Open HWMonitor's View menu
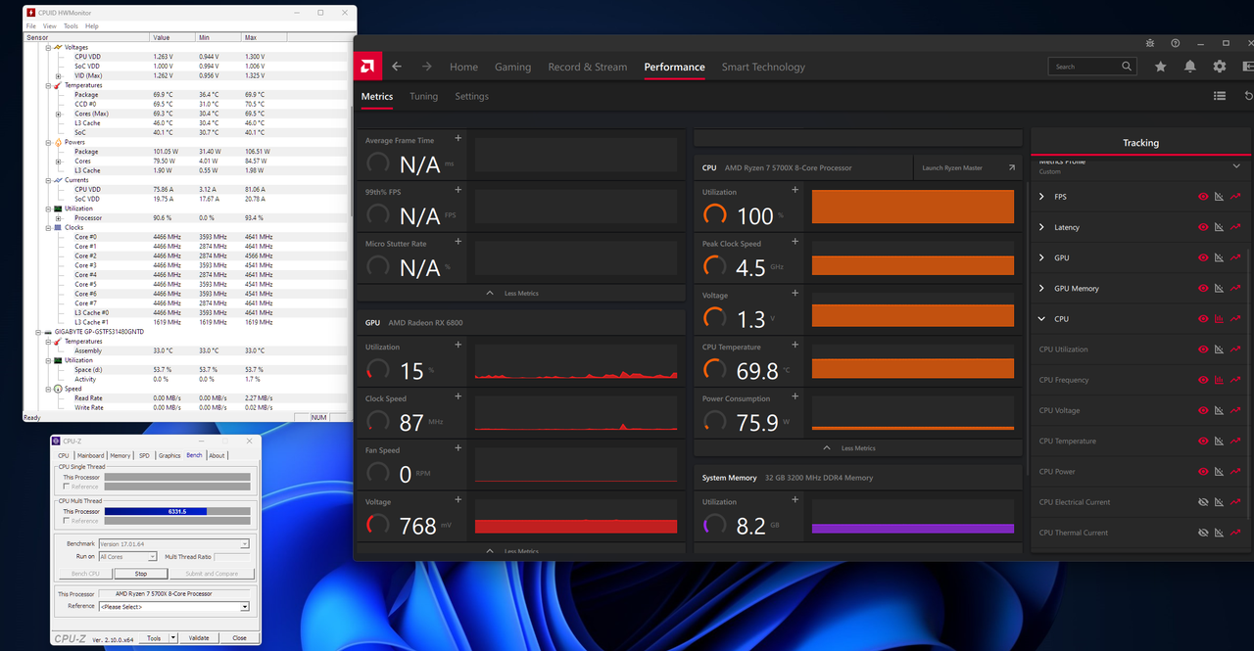 49,26
